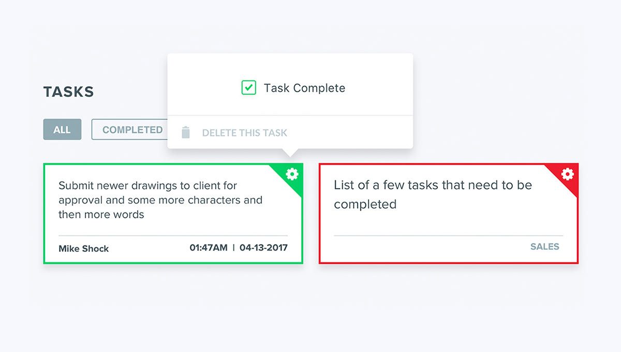Click the trash can icon in popup
Viewport: 621px width, 352px height.
tap(186, 133)
